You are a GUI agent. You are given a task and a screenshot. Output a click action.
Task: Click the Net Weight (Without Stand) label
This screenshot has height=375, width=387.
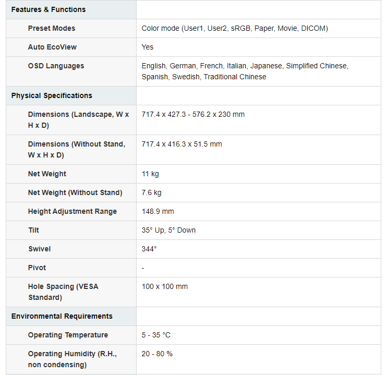click(75, 192)
